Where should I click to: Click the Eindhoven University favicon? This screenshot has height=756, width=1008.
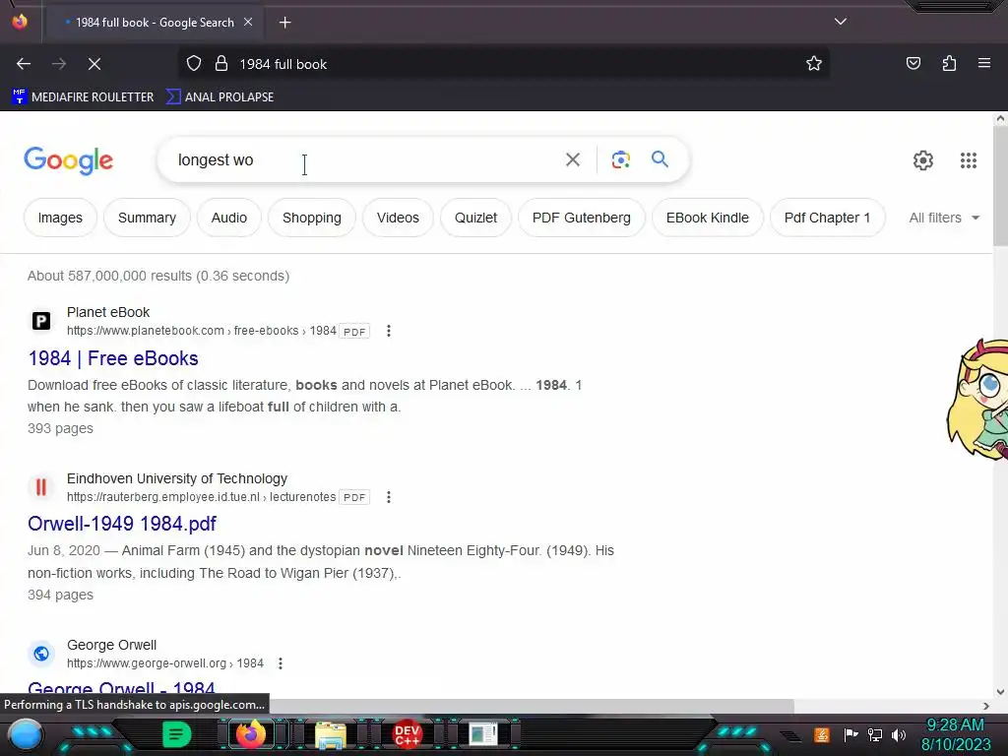pos(41,487)
